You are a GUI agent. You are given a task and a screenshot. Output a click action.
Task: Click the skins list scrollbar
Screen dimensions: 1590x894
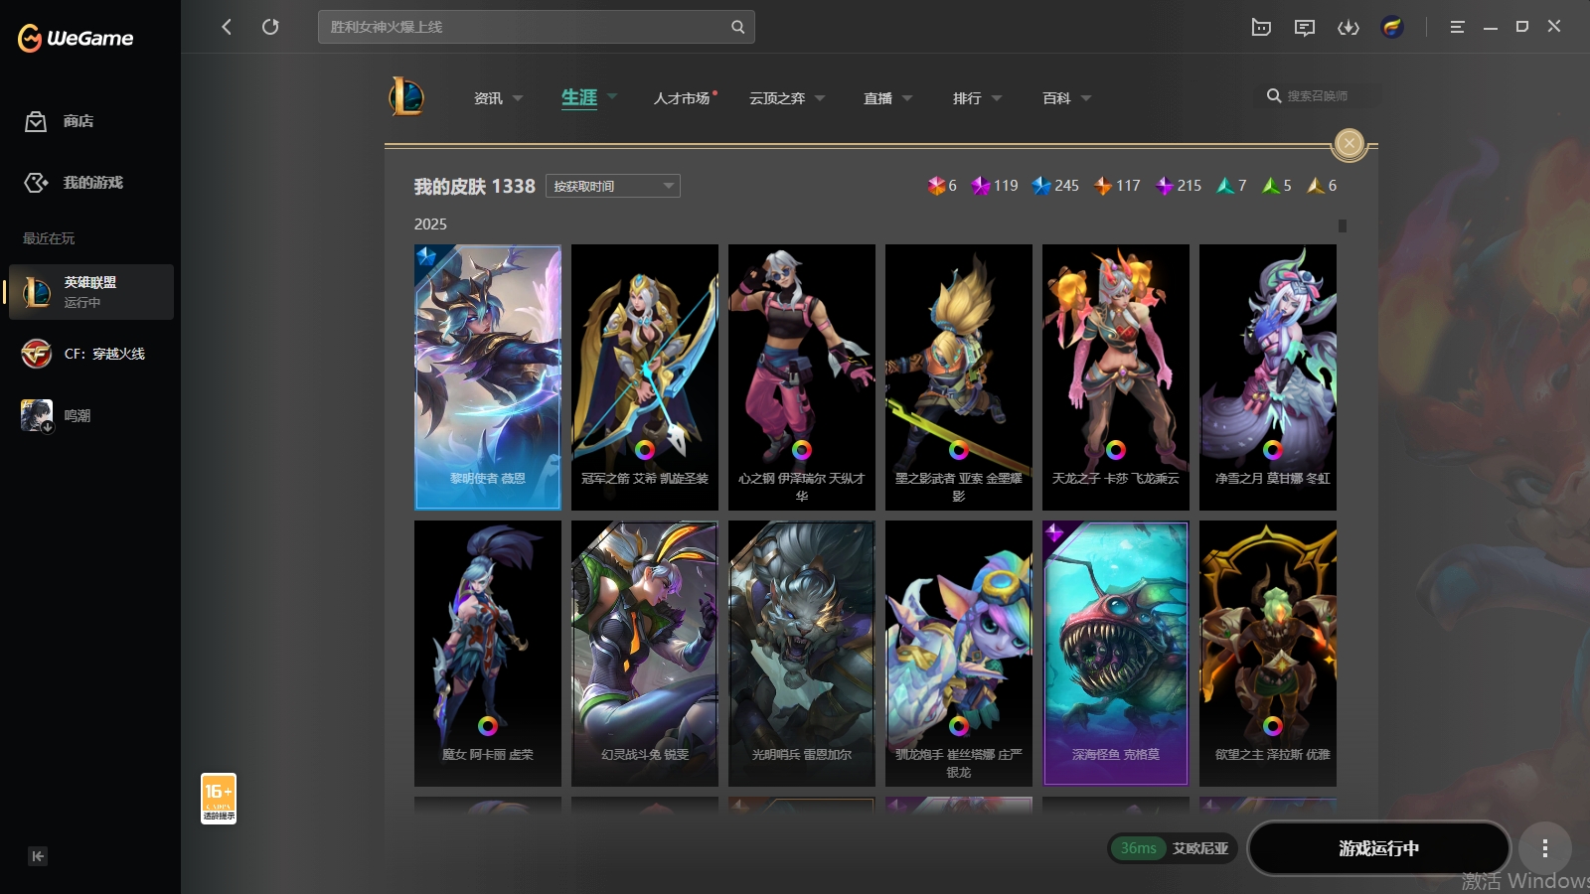point(1343,225)
